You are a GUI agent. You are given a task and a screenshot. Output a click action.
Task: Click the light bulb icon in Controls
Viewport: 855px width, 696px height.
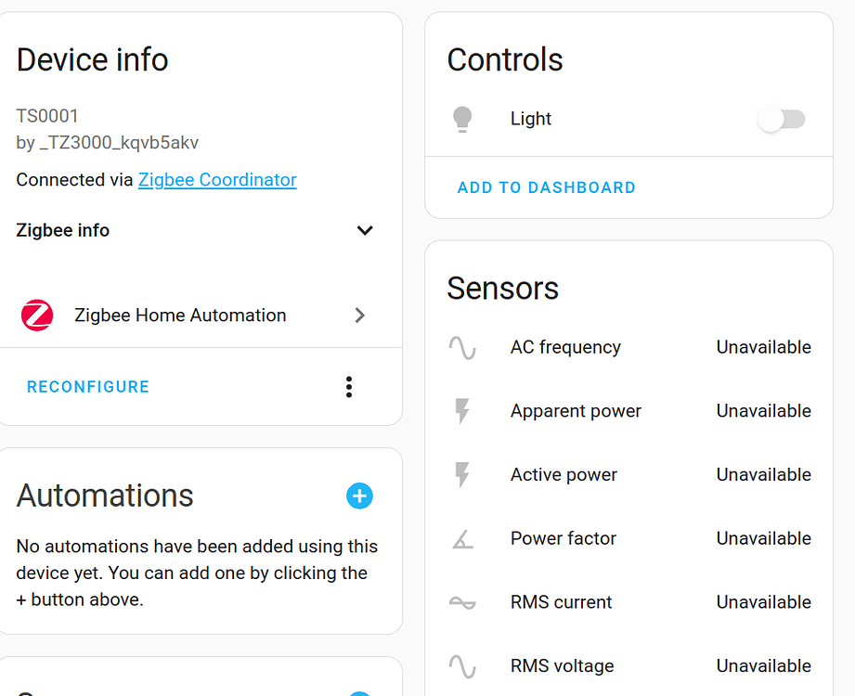pyautogui.click(x=462, y=119)
